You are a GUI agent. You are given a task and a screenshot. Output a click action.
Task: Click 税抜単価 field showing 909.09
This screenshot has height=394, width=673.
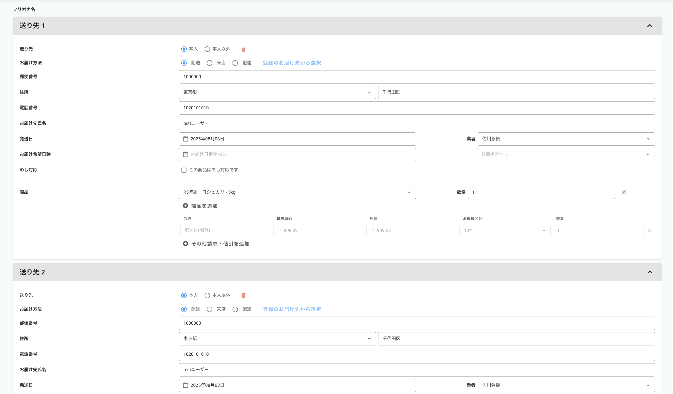pos(318,231)
